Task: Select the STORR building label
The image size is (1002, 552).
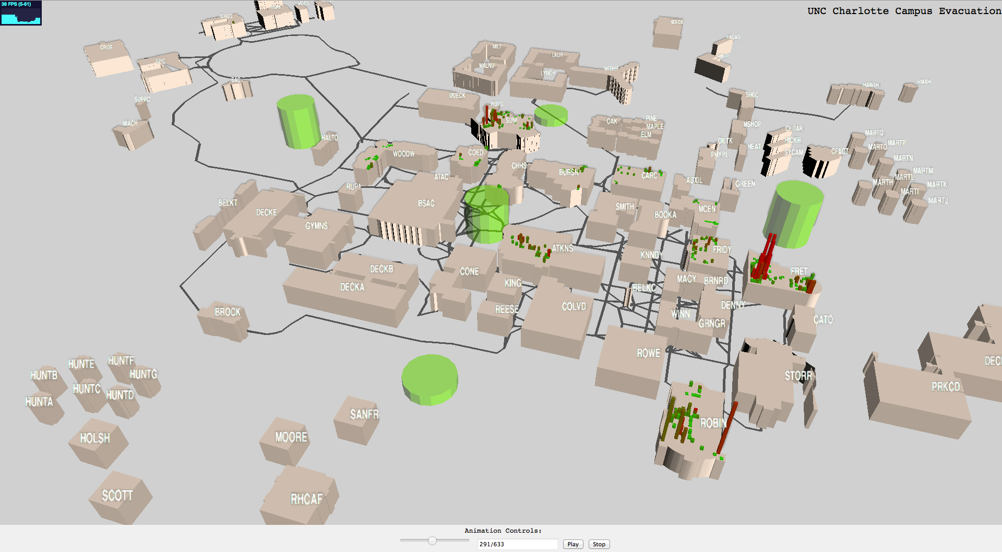Action: coord(798,376)
